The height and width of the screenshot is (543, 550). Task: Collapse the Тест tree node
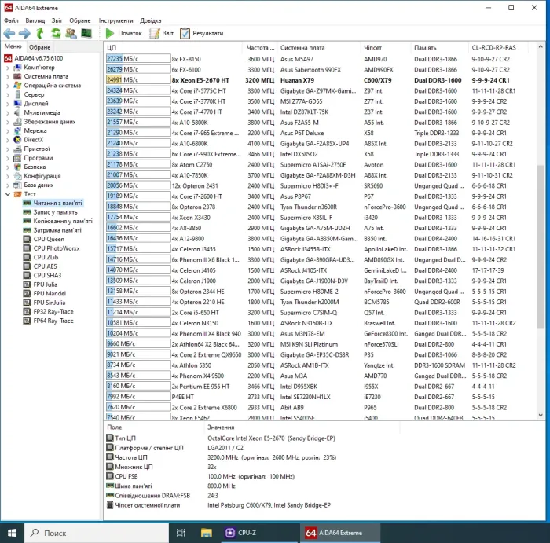click(x=7, y=193)
